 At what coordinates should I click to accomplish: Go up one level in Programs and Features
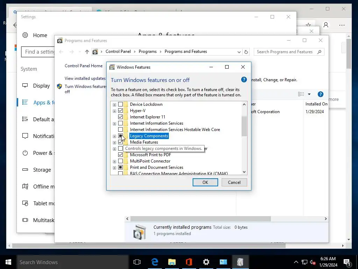87,52
